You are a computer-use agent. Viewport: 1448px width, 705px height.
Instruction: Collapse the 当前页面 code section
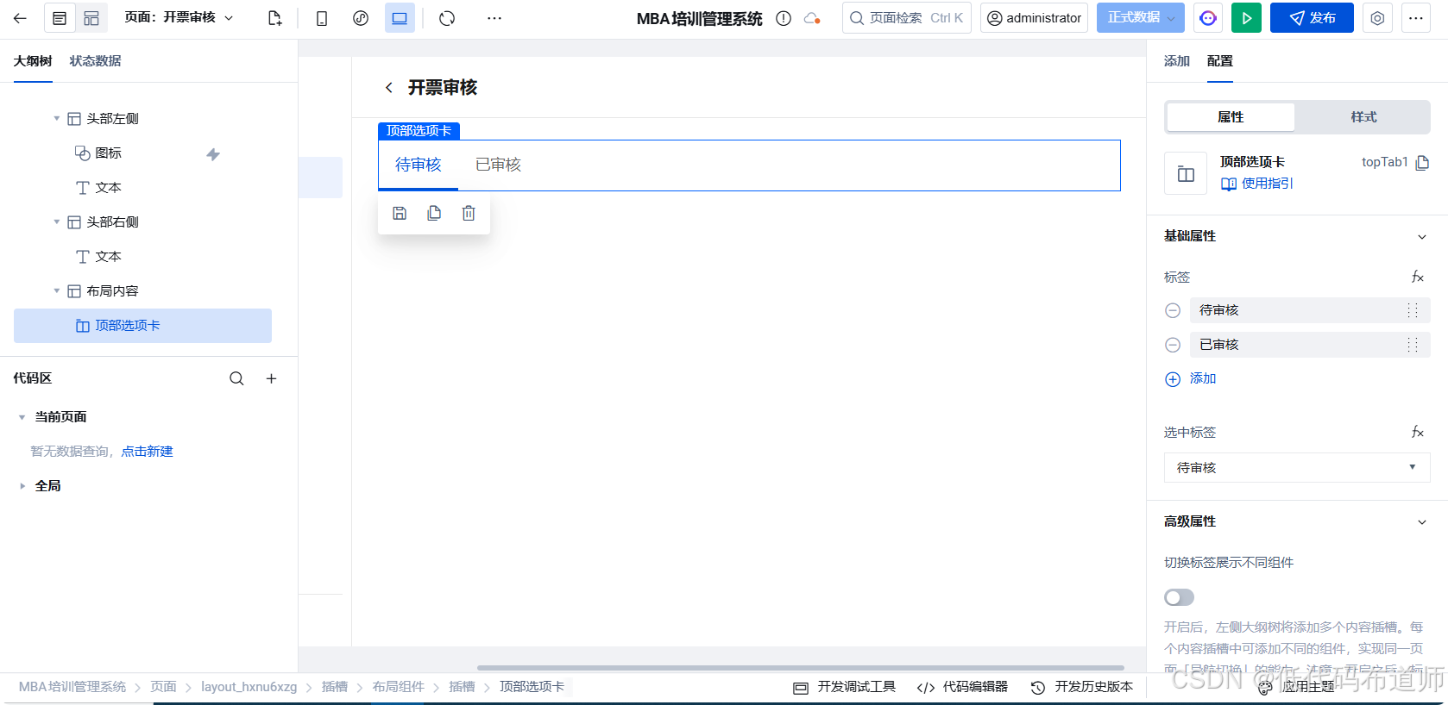(22, 417)
